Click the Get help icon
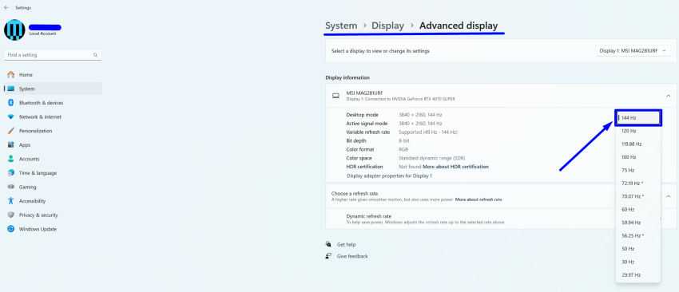Screen dimensions: 679x292 (328, 244)
